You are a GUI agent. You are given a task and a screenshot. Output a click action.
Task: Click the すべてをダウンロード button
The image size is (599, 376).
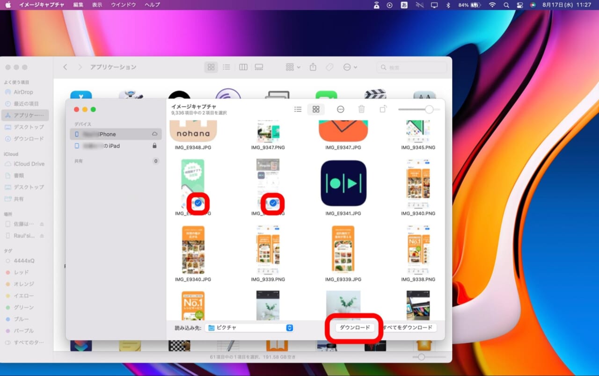(x=408, y=328)
